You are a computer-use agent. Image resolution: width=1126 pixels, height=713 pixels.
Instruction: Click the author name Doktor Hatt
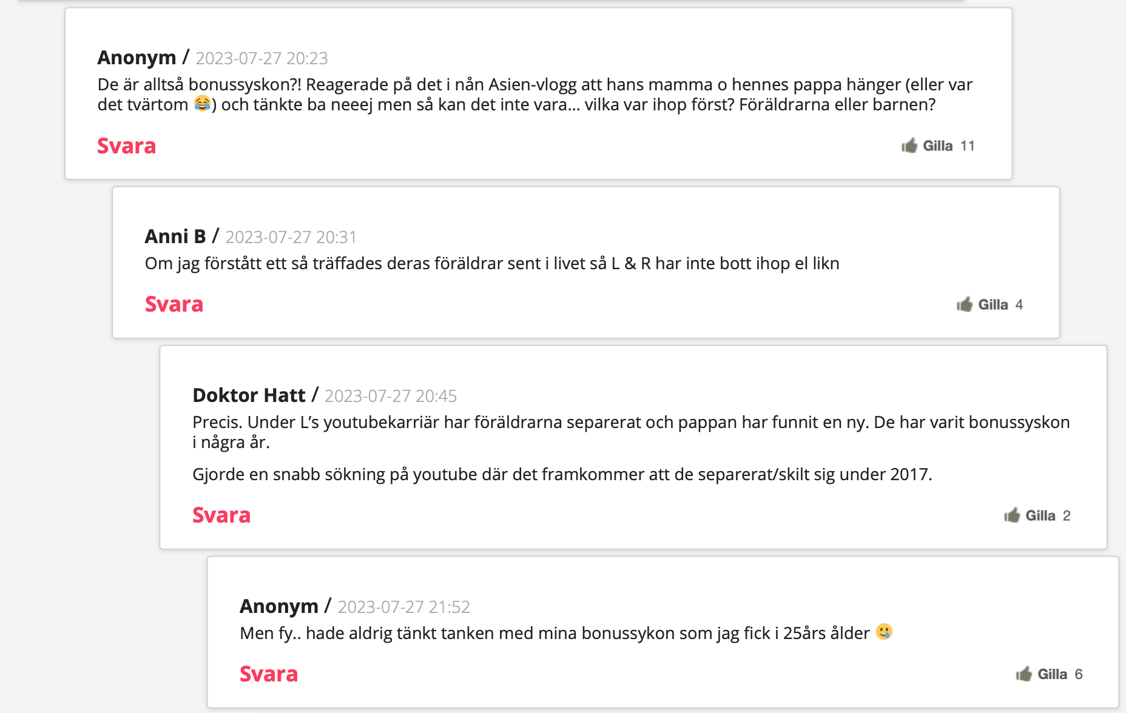coord(249,395)
